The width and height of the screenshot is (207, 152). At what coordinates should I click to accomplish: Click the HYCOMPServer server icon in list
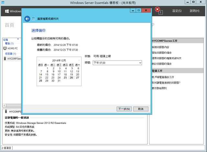point(5,59)
